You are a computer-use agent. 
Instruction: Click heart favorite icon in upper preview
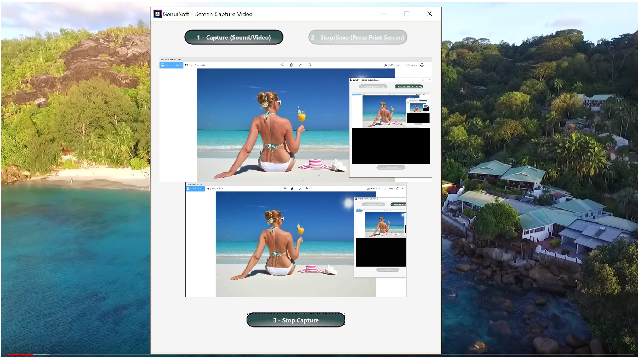300,65
